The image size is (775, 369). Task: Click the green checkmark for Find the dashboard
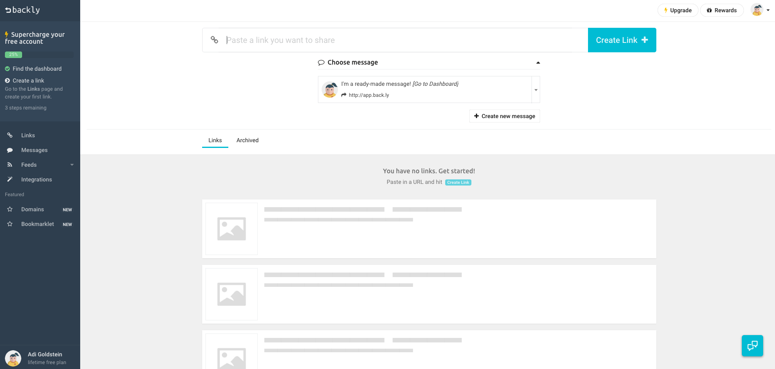7,69
